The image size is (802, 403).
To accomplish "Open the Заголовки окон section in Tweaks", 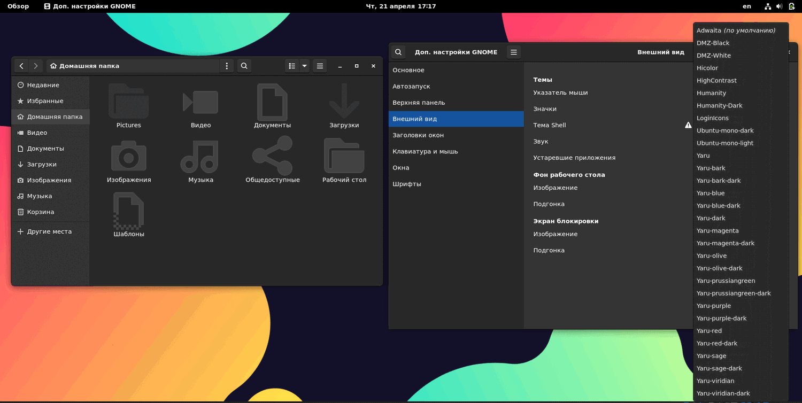I will 456,135.
